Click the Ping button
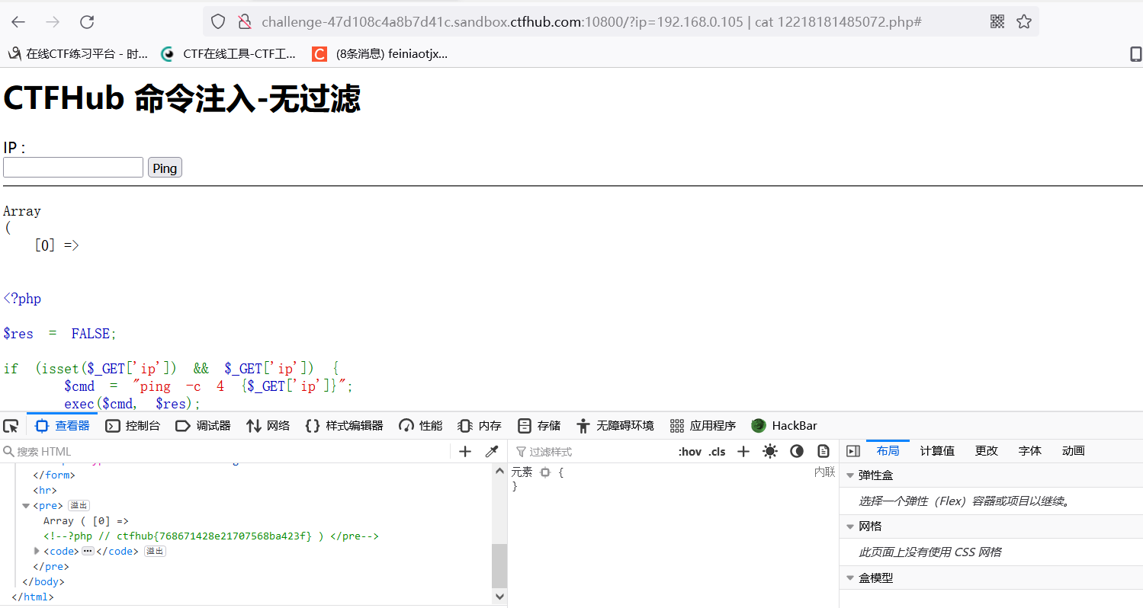The height and width of the screenshot is (608, 1143). point(165,168)
